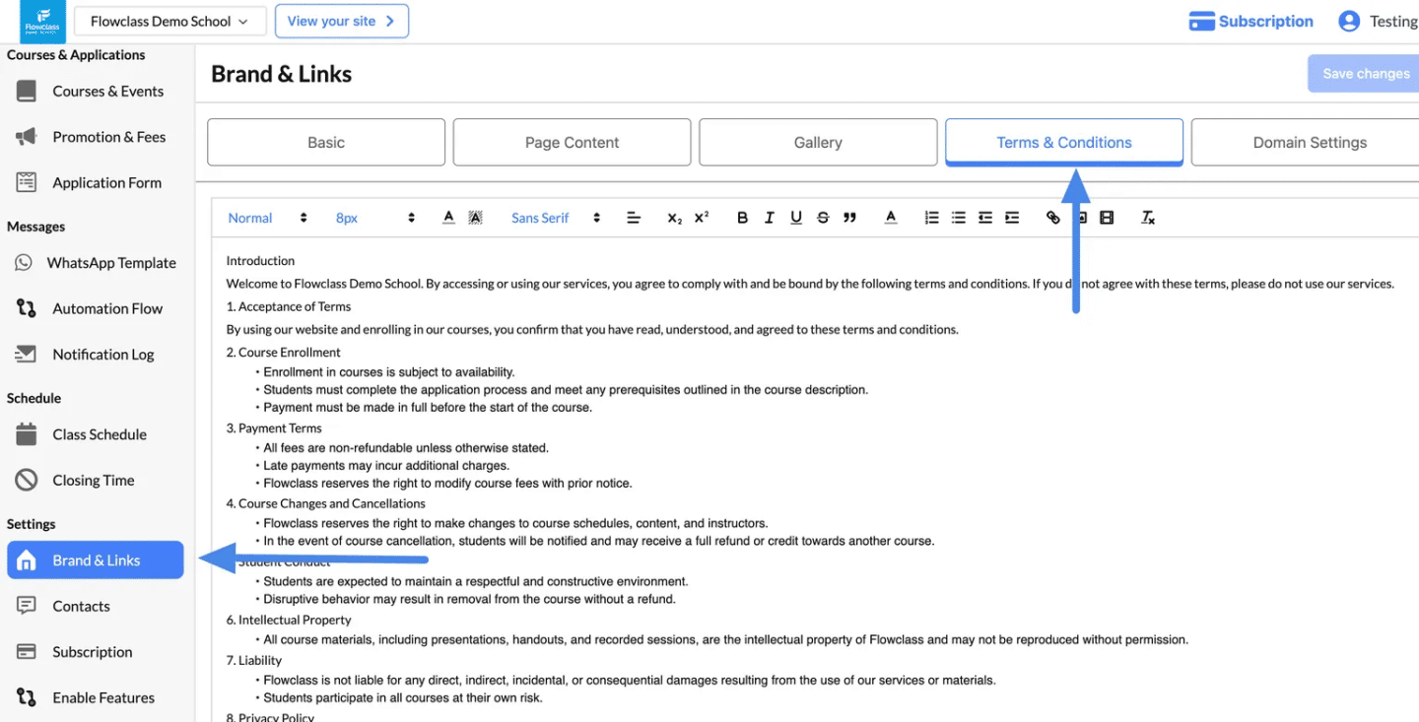Toggle strikethrough formatting
The image size is (1419, 722).
[823, 218]
